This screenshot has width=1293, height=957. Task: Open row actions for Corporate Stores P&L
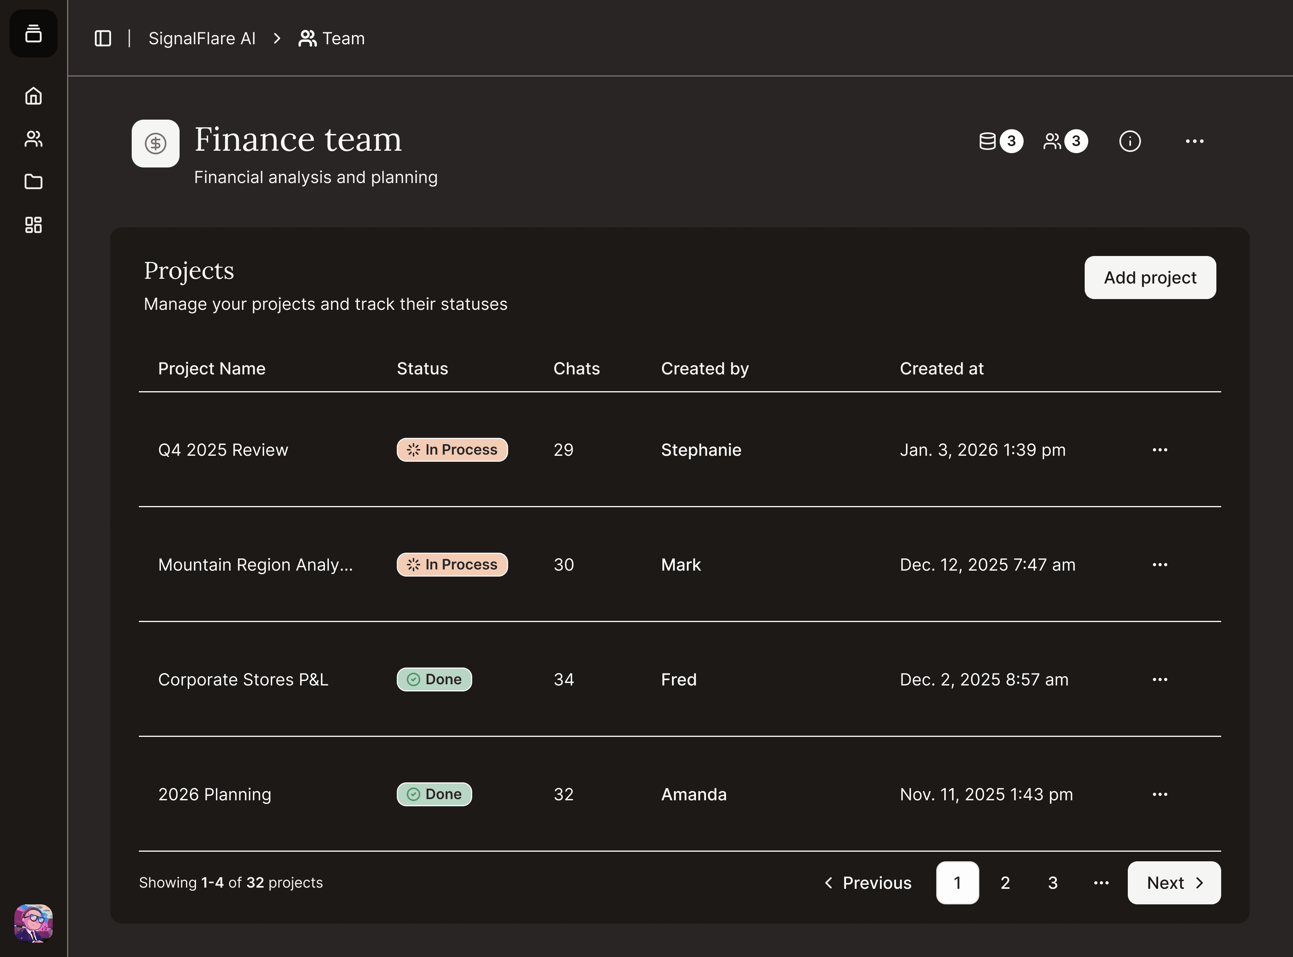click(x=1160, y=679)
